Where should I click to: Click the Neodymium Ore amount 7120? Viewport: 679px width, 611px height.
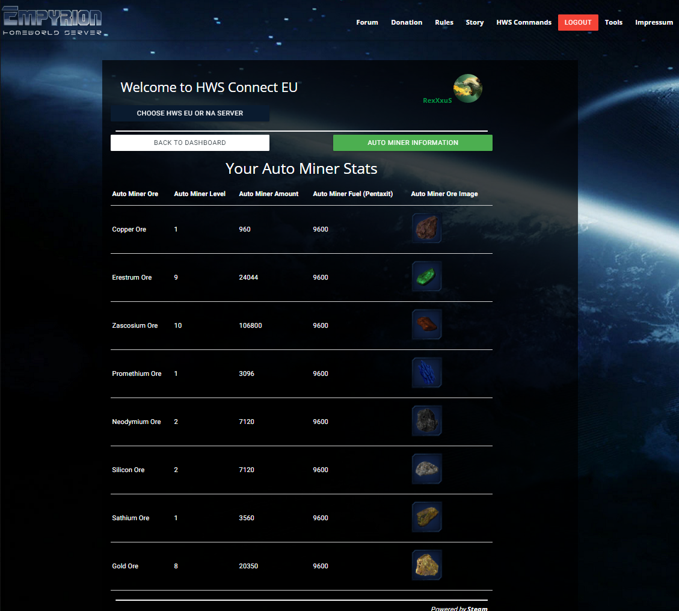coord(247,422)
